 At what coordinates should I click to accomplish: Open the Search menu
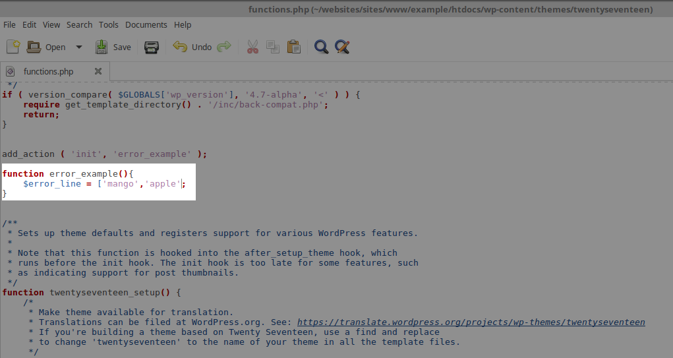(79, 24)
